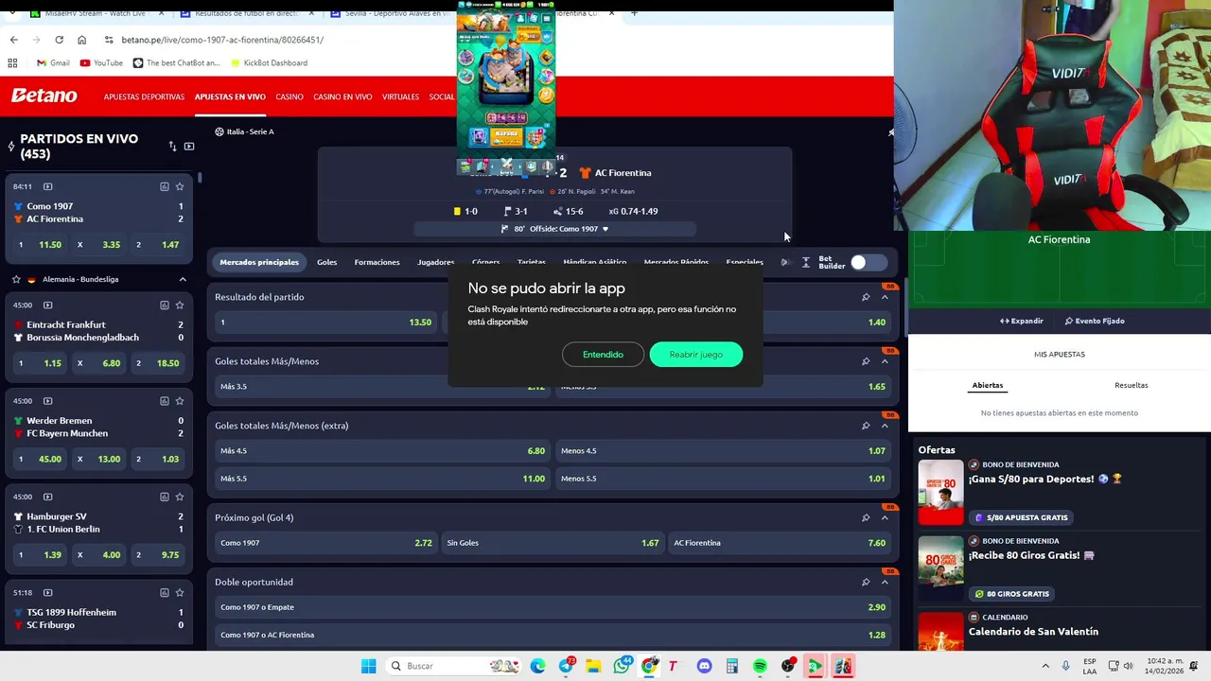Pin the Goles totales Más/Menos (extra) market
This screenshot has height=681, width=1211.
pos(866,426)
